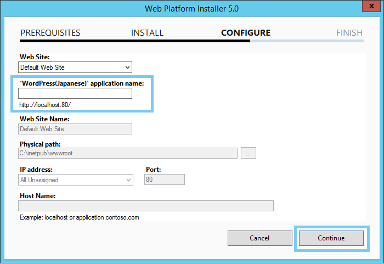384x264 pixels.
Task: Select the FINISH step label
Action: (349, 33)
